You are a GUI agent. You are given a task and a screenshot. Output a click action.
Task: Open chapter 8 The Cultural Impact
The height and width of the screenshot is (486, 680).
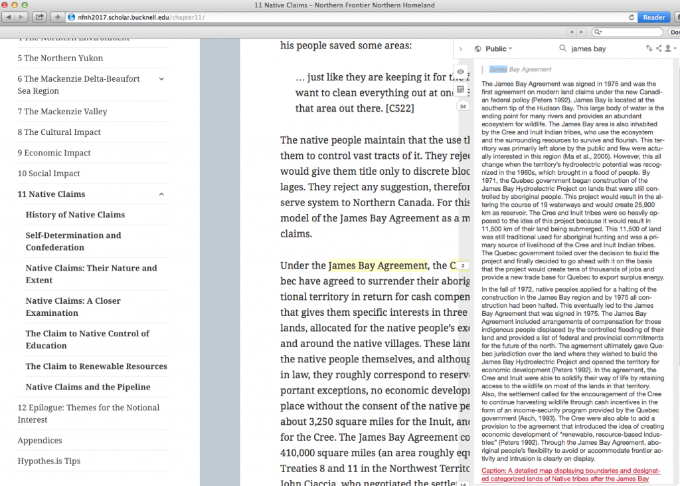tap(59, 132)
